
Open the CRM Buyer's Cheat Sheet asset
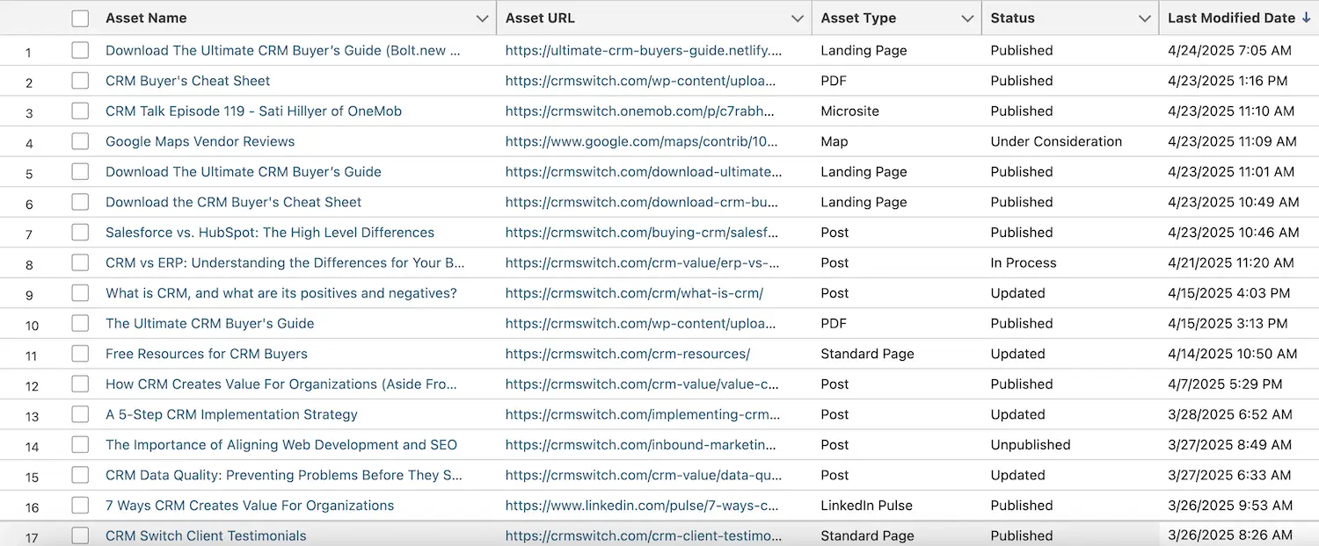[x=188, y=81]
